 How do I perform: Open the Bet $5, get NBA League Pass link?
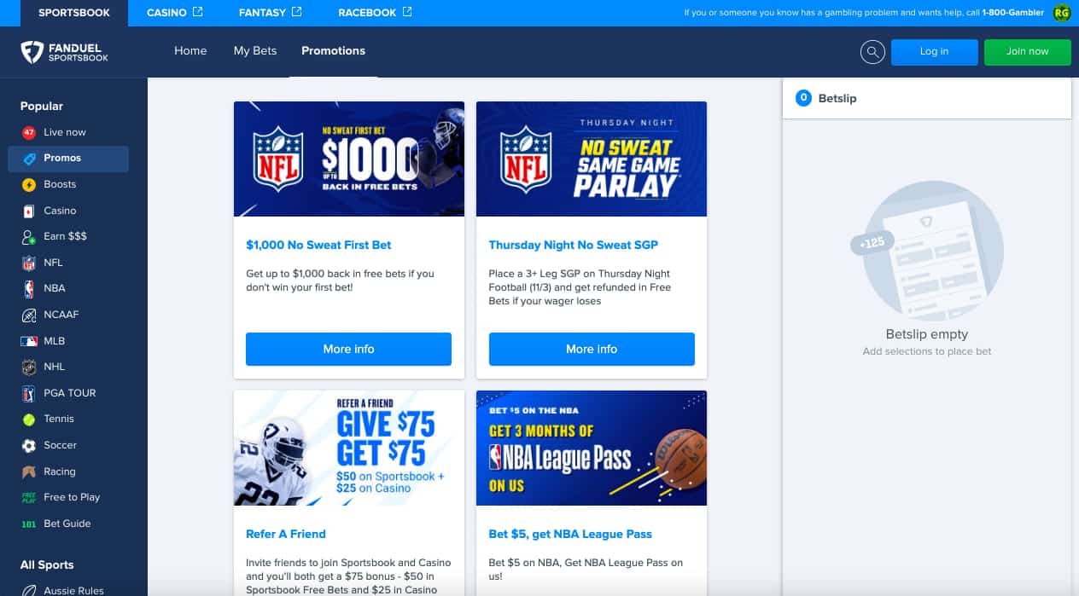(x=570, y=534)
